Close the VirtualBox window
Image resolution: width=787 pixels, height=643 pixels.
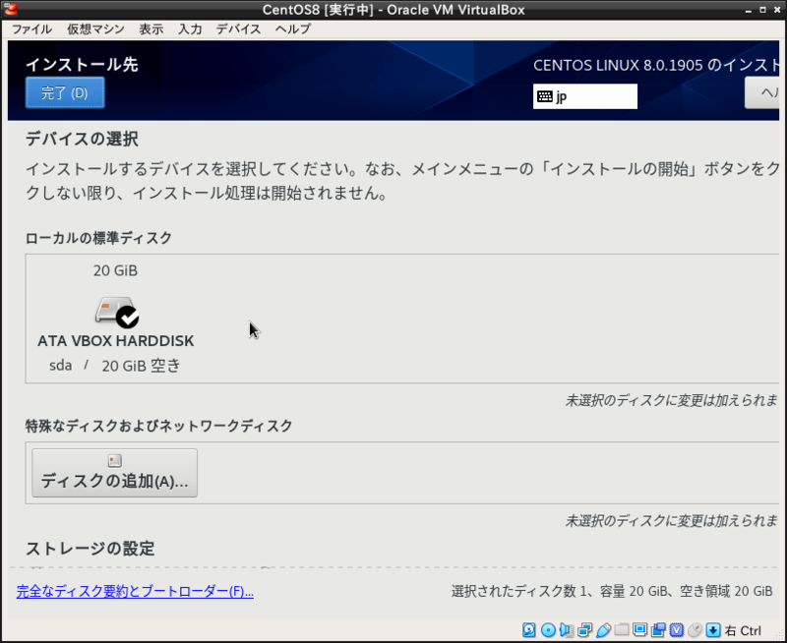(777, 10)
